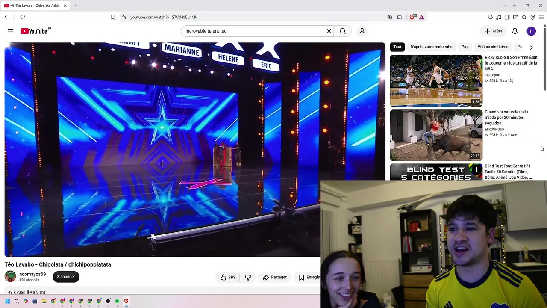Open the Brave Wallet icon

click(515, 17)
